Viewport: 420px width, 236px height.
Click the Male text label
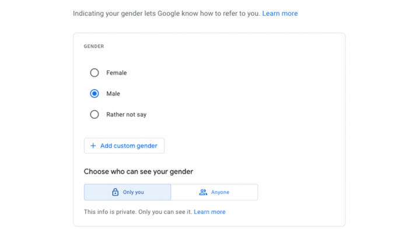(x=113, y=94)
